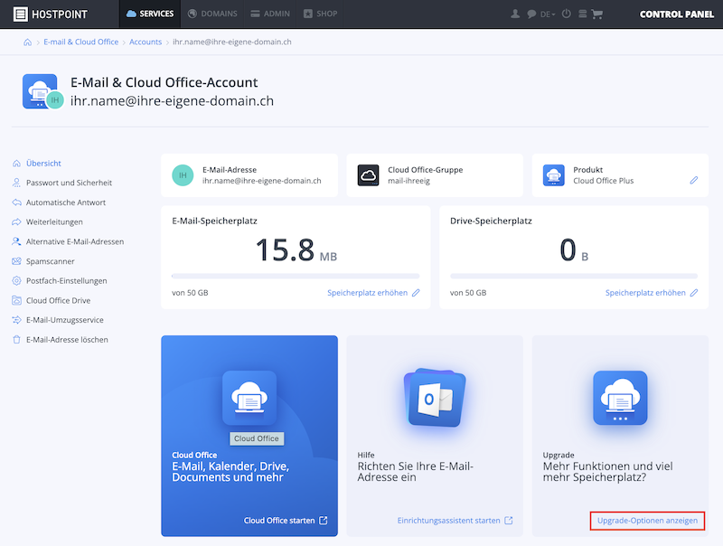Open E-Mail-Umzugsservice in sidebar
The width and height of the screenshot is (723, 546).
(x=65, y=320)
